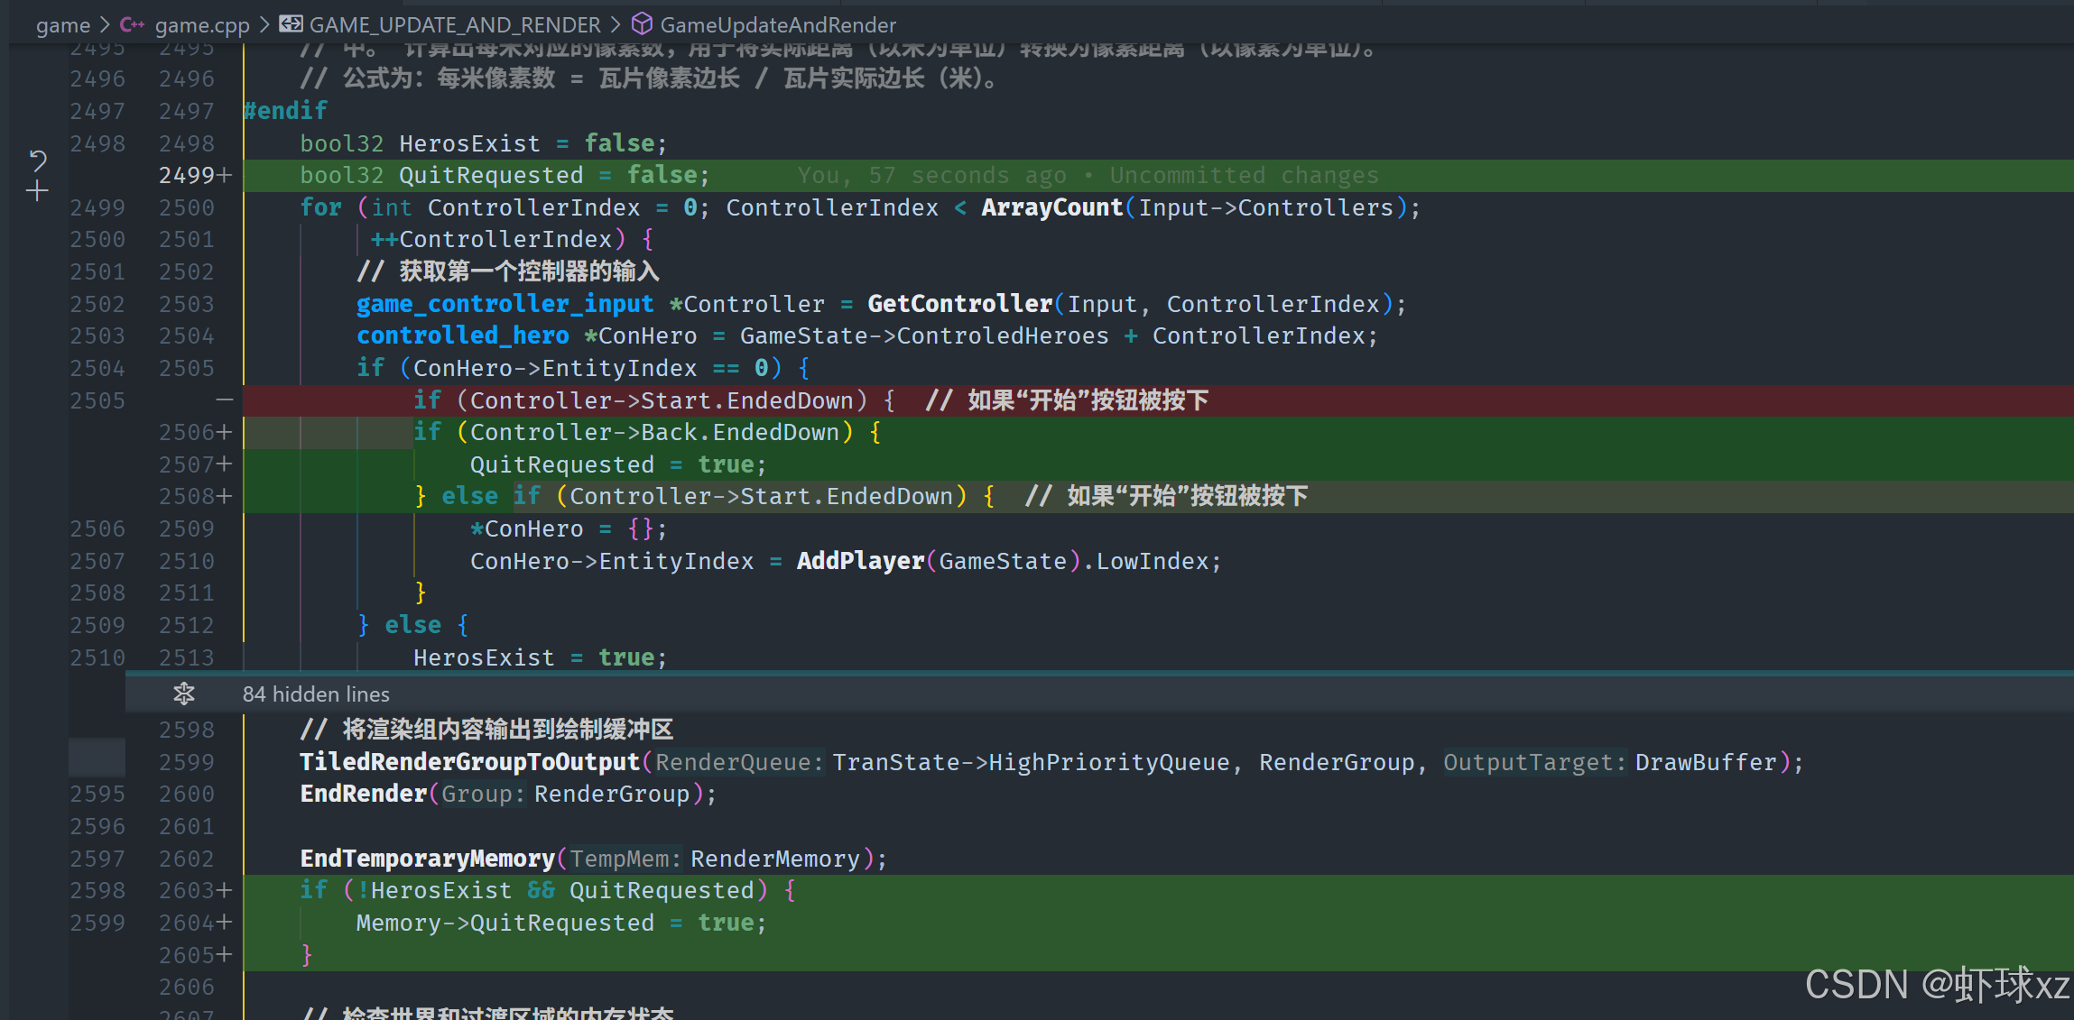Select the GAME_UPDATE_AND_RENDER breadcrumb label
Image resolution: width=2074 pixels, height=1020 pixels.
tap(455, 25)
